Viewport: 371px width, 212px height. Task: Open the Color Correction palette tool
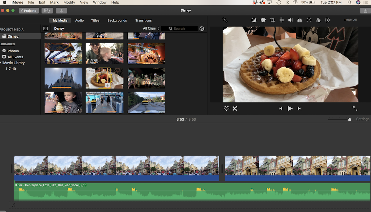(263, 20)
